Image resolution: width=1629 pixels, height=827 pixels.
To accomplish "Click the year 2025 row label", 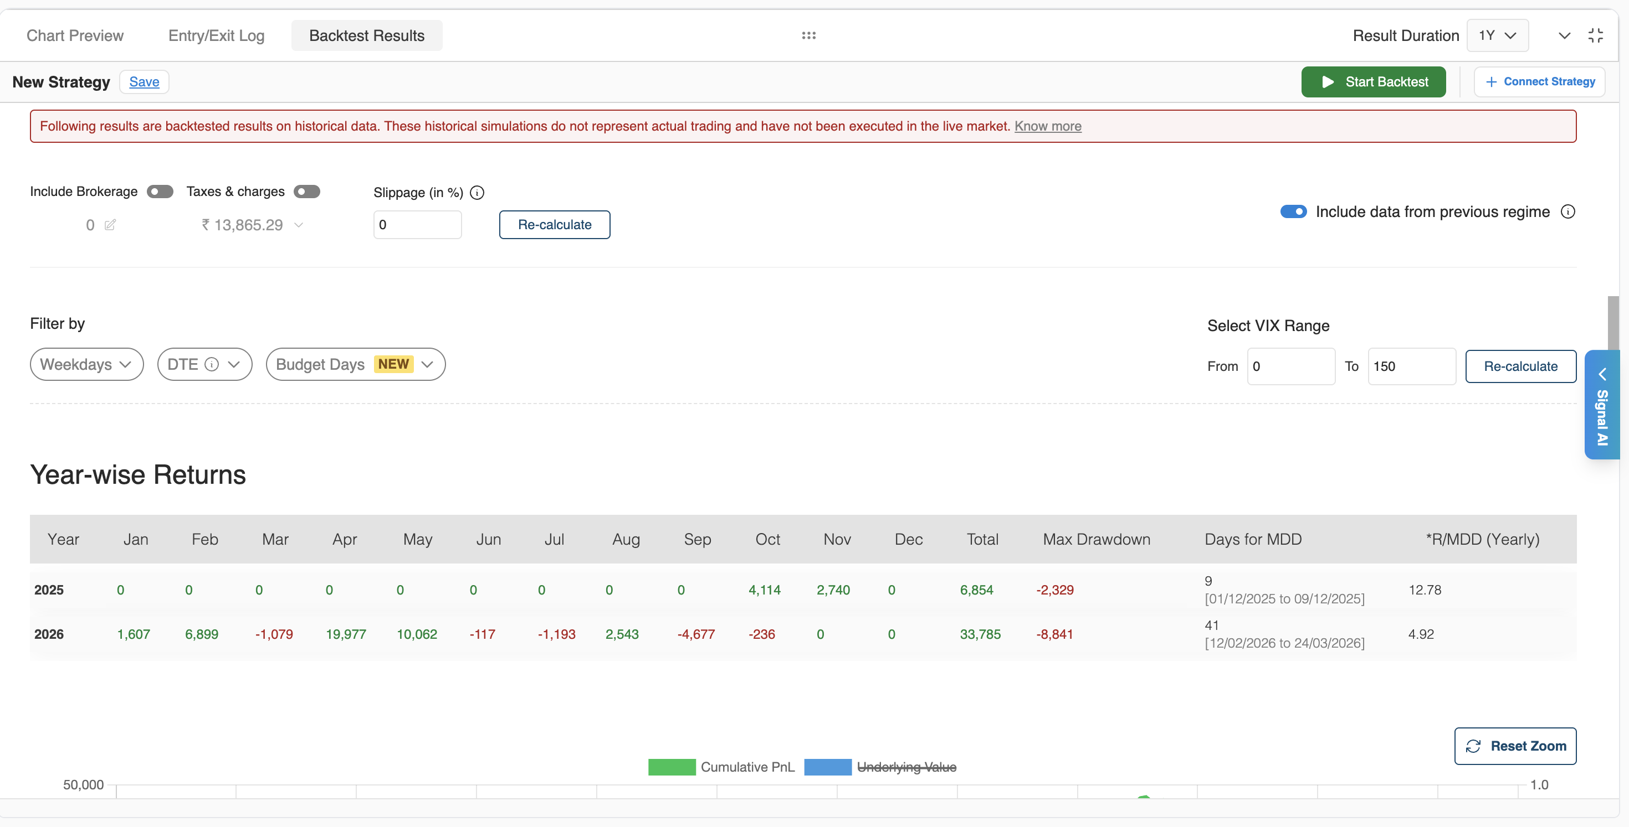I will point(49,590).
